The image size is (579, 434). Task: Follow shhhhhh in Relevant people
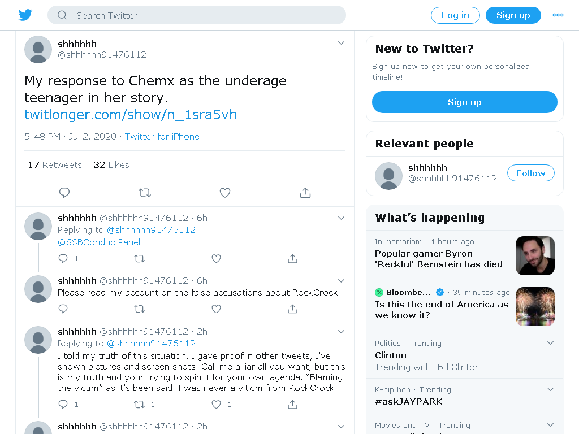point(530,173)
